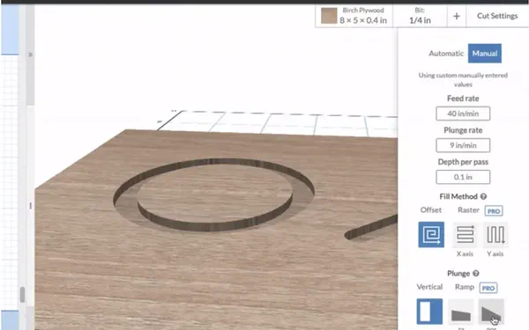Switch cut settings to Automatic

click(x=446, y=53)
